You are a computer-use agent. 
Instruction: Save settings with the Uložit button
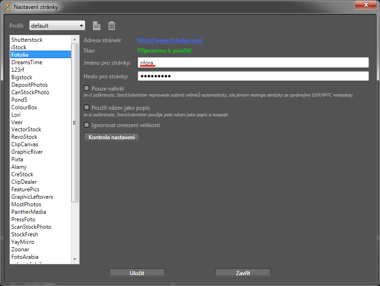click(x=137, y=273)
